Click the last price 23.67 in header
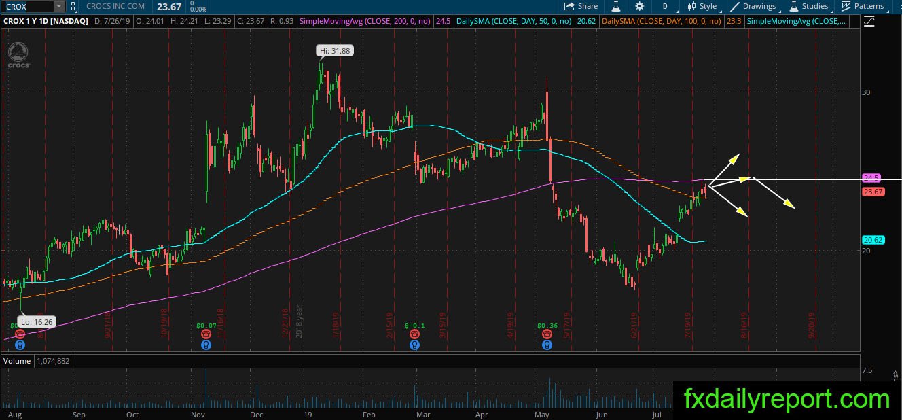The image size is (902, 420). tap(170, 6)
